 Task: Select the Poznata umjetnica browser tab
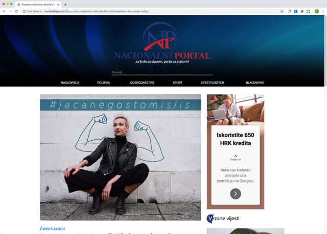coord(38,5)
